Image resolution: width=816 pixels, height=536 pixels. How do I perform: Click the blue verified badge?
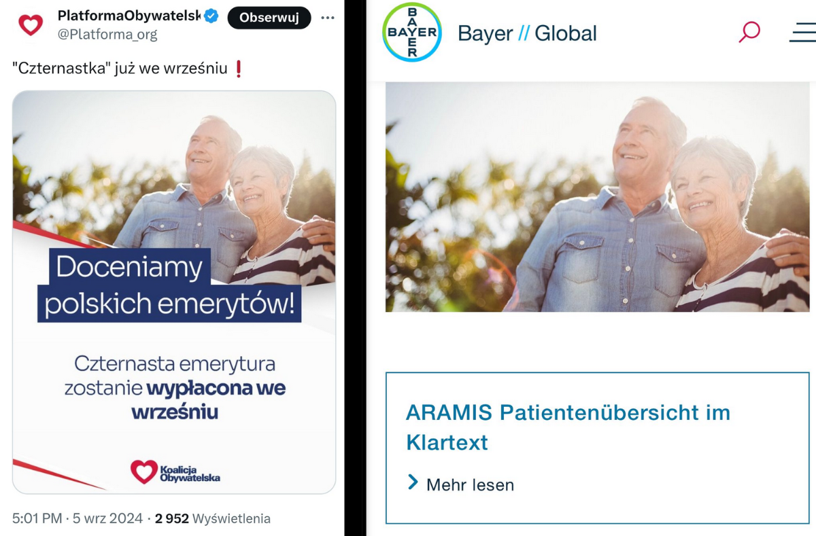click(211, 16)
